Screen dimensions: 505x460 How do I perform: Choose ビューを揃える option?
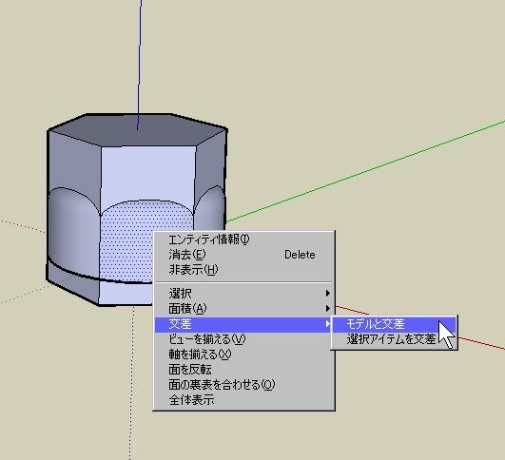(x=243, y=339)
